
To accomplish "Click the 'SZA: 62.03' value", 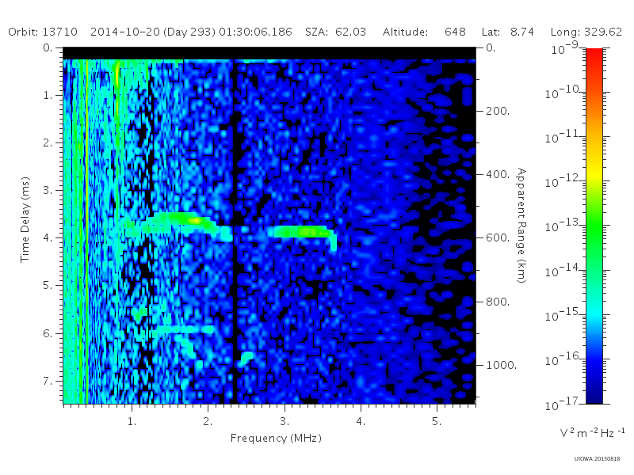I will click(335, 32).
